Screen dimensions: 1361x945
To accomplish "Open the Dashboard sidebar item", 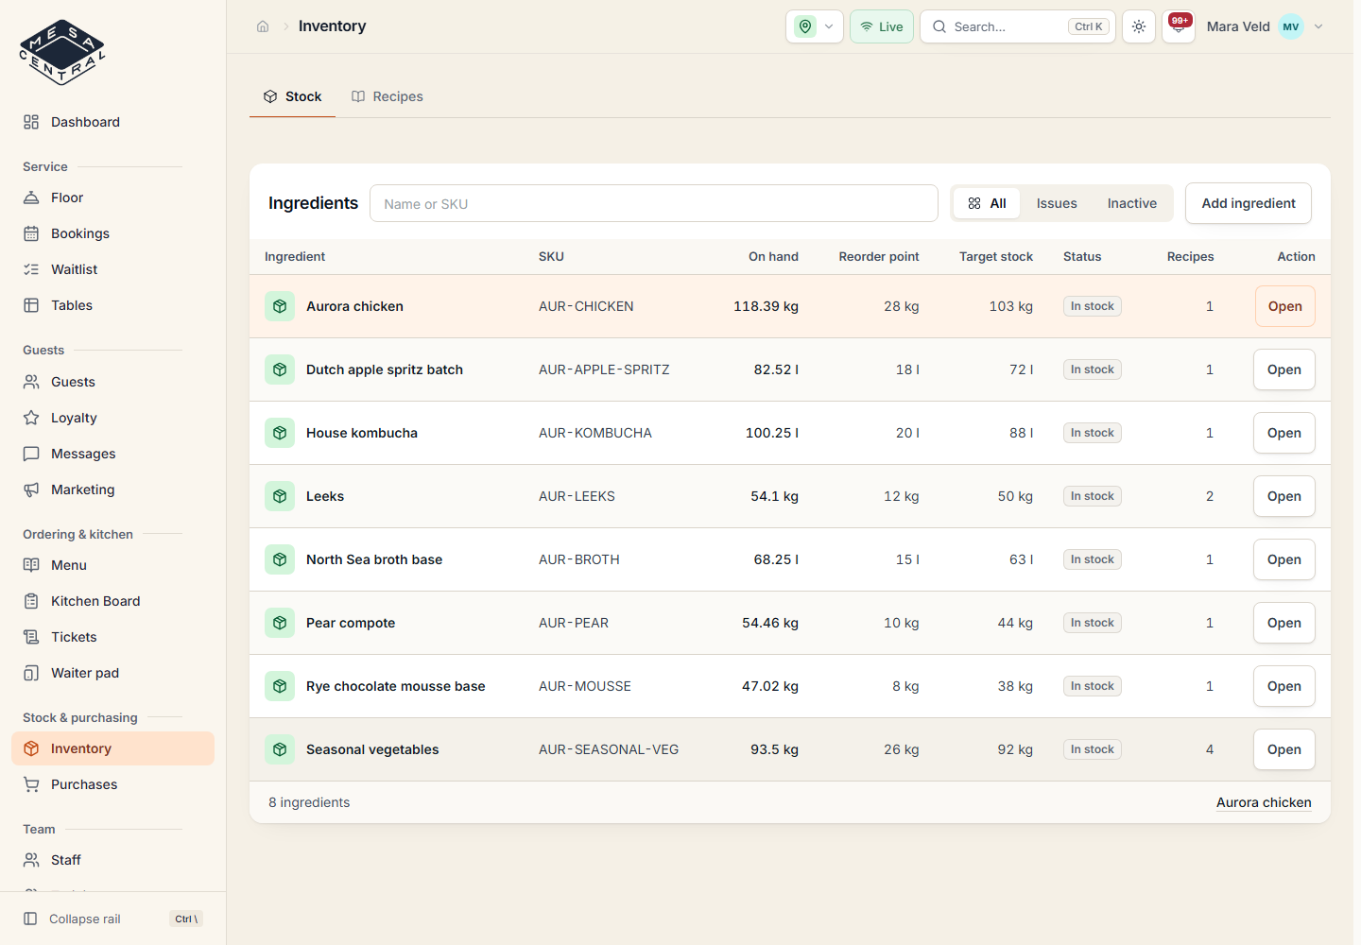I will click(x=112, y=122).
